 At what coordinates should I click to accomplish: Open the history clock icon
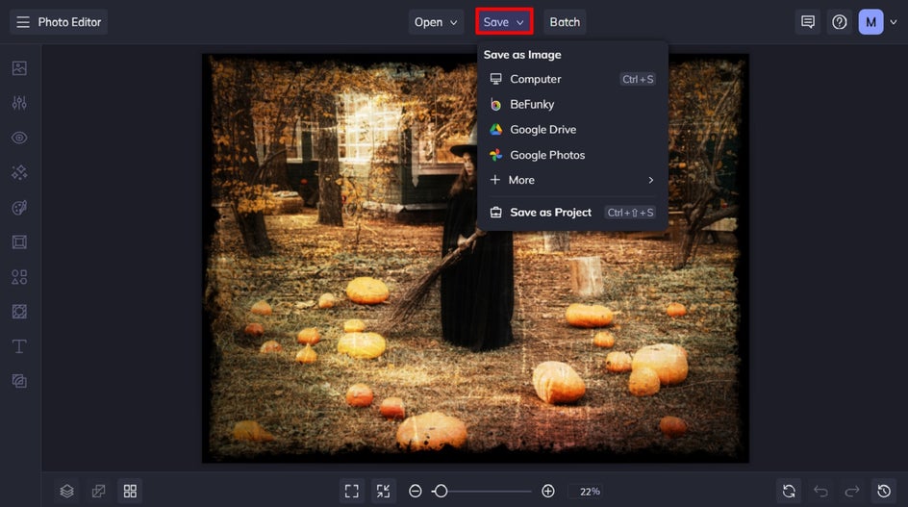pos(884,492)
